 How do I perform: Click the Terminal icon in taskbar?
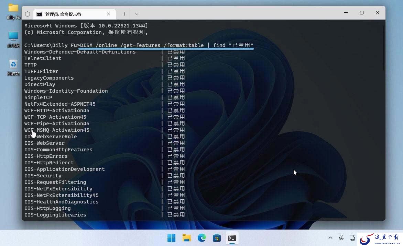[232, 238]
